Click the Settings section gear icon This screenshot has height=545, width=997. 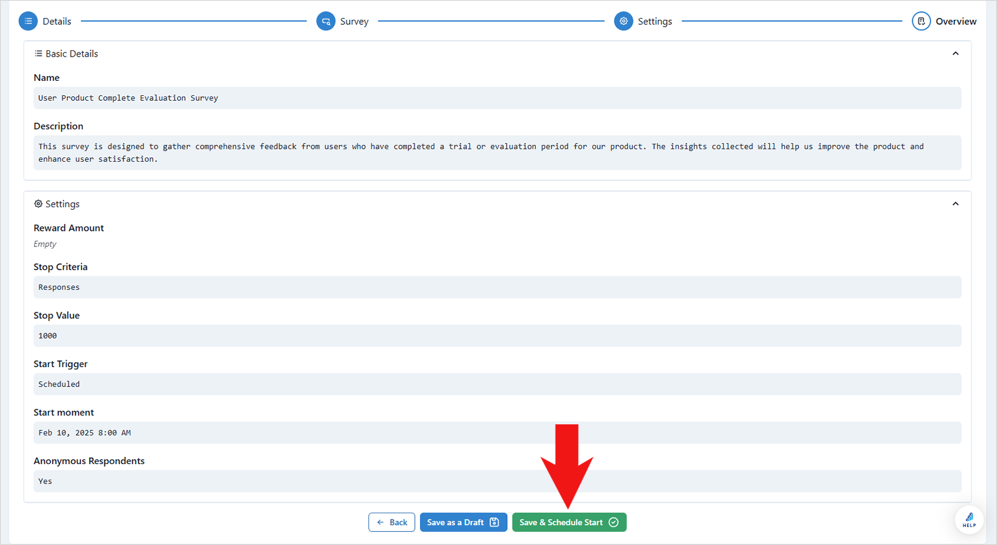point(38,204)
